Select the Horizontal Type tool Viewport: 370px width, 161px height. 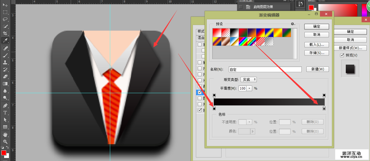pyautogui.click(x=5, y=112)
